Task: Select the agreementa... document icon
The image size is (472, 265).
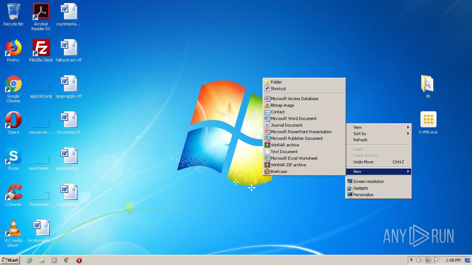Action: pyautogui.click(x=69, y=159)
